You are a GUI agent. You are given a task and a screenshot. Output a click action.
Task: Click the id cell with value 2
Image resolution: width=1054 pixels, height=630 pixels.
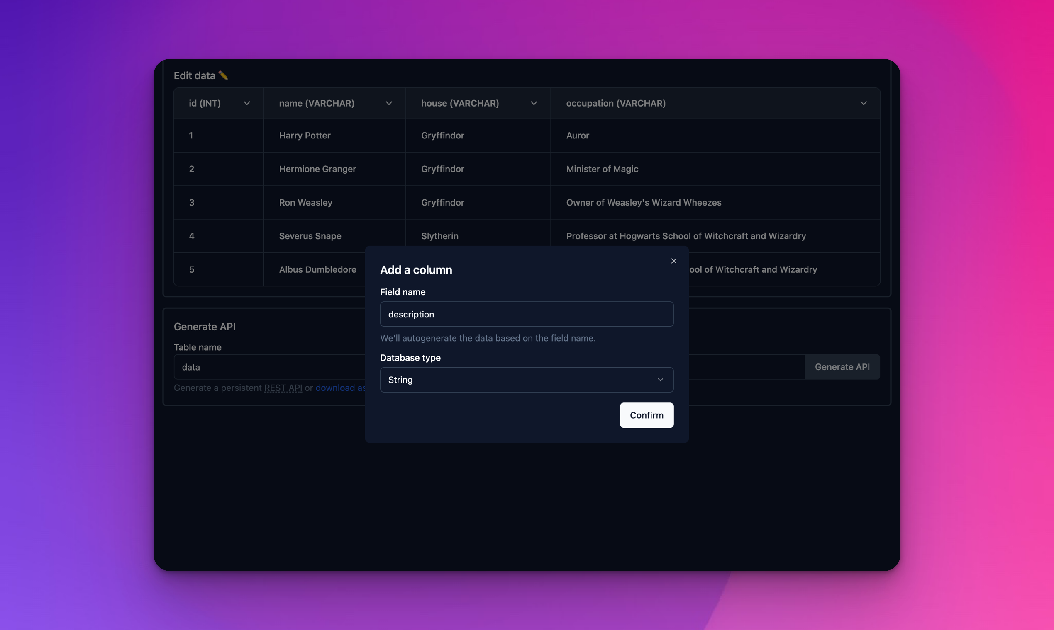218,169
